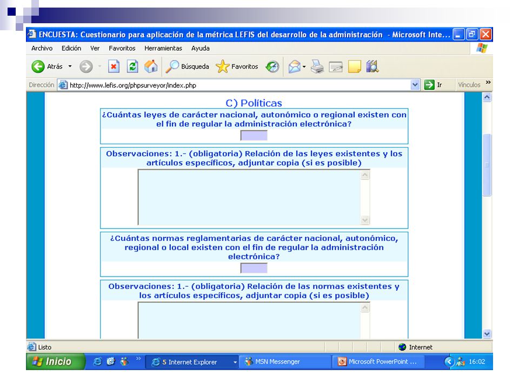This screenshot has height=389, width=519.
Task: Open the Ver menu
Action: coord(95,48)
